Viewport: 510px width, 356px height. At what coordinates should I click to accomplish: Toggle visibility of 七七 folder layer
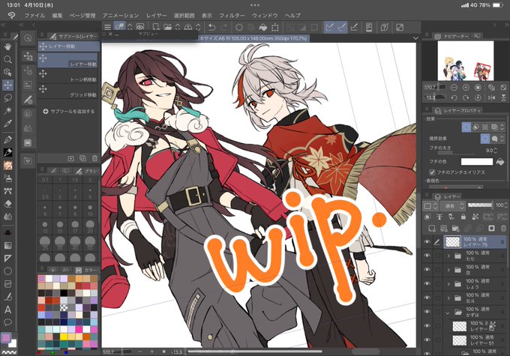[427, 256]
